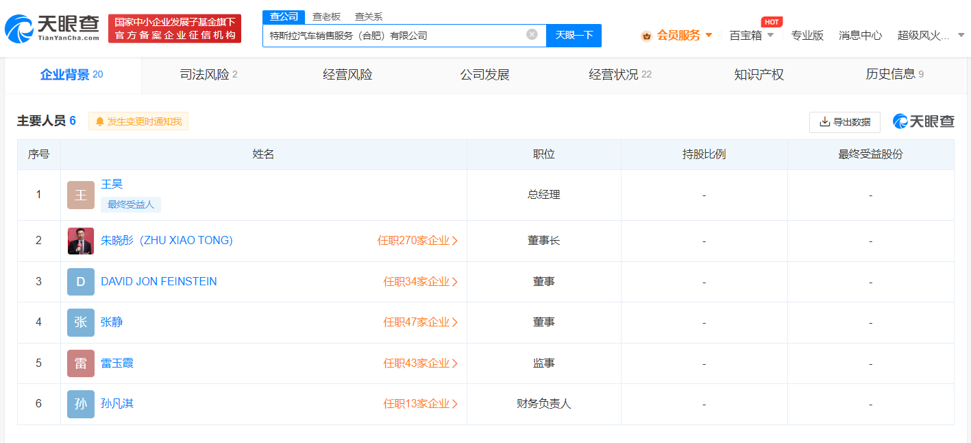Screen dimensions: 971x443
Task: Click the 导出数据 button
Action: [x=845, y=122]
